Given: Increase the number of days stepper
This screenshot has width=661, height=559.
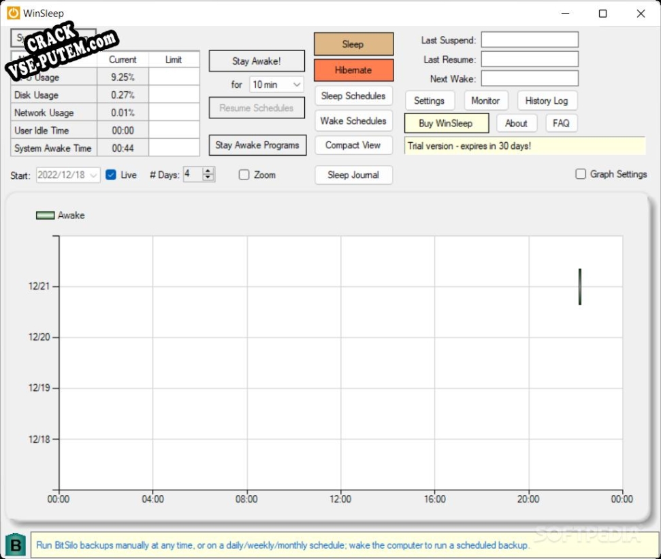Looking at the screenshot, I should (x=208, y=171).
